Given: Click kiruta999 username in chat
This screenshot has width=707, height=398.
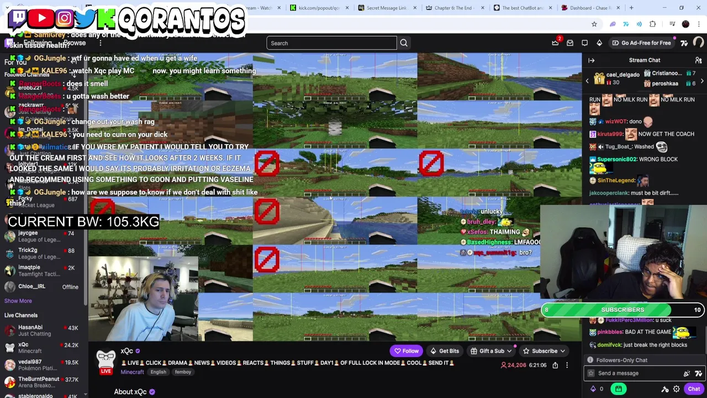Looking at the screenshot, I should coord(610,134).
